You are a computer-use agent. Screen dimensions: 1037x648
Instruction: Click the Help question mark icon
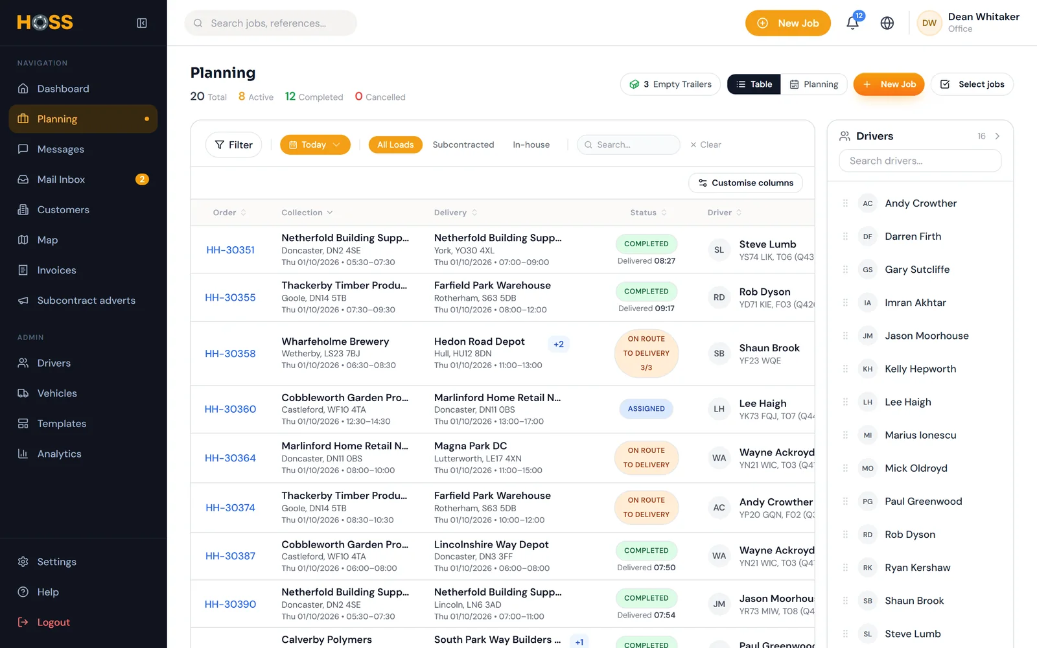[x=23, y=592]
